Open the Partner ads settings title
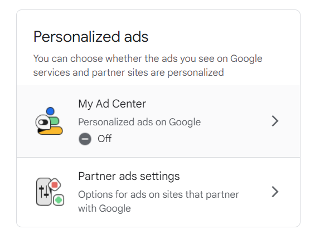 coord(129,176)
